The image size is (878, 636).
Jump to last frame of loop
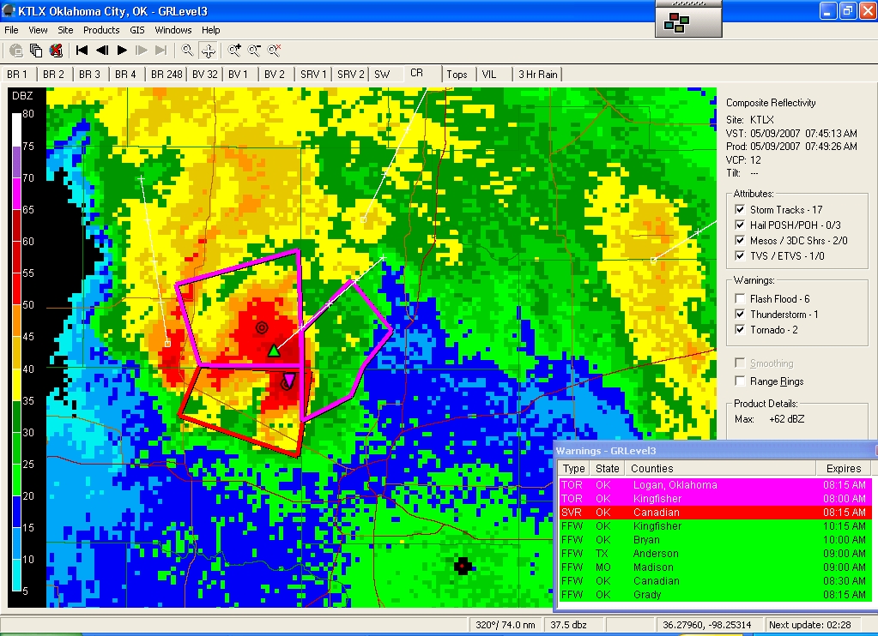[x=161, y=51]
